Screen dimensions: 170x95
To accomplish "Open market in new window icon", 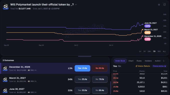I will [164, 4].
